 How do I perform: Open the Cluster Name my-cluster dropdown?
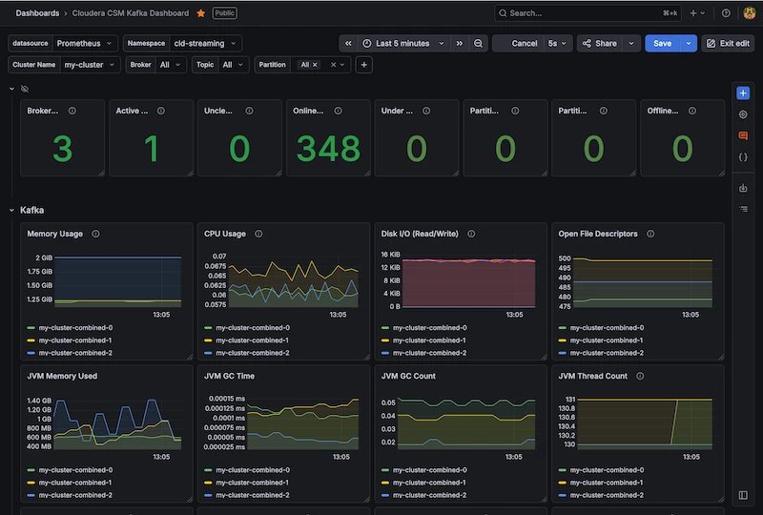pyautogui.click(x=90, y=65)
